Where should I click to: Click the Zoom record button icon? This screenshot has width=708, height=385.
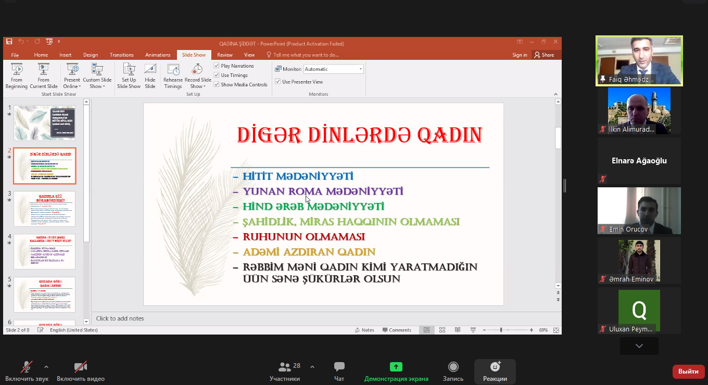point(453,367)
